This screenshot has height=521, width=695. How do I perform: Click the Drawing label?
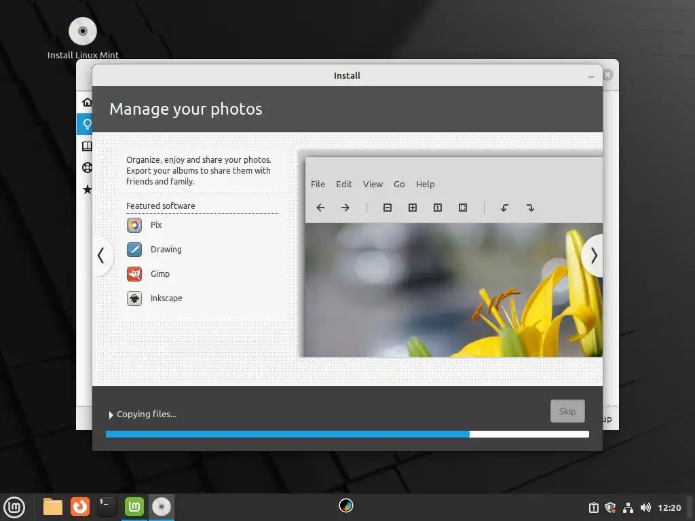tap(166, 250)
